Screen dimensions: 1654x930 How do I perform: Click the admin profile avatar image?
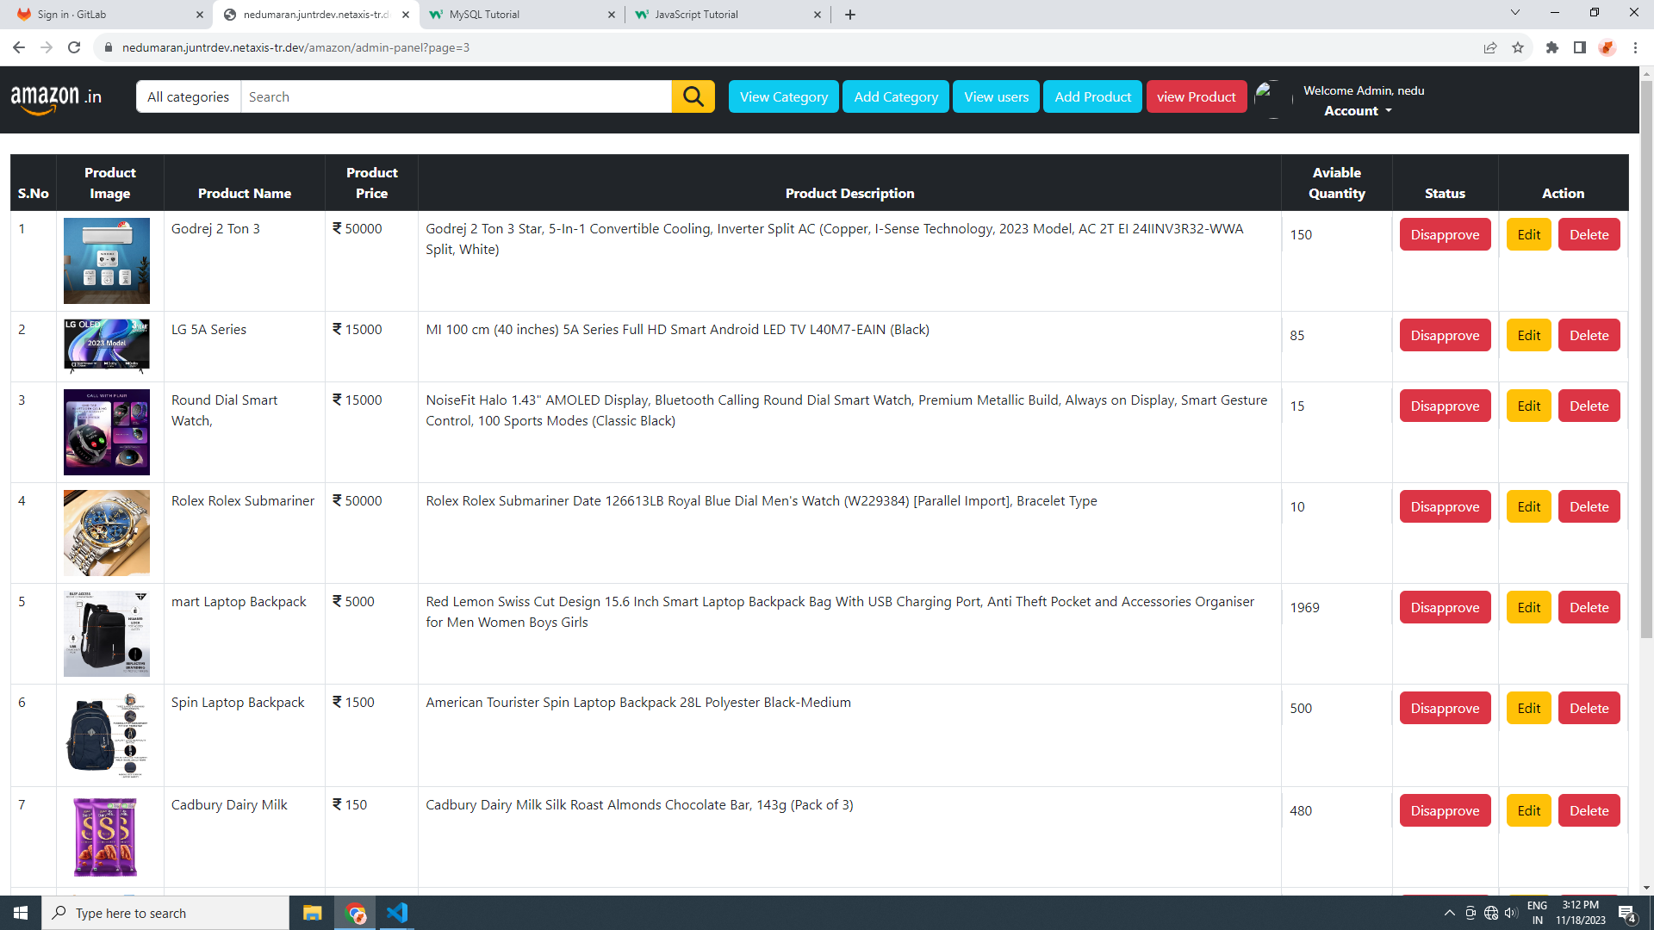click(1268, 97)
